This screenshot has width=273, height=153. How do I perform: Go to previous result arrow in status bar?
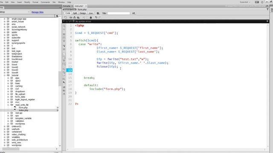coord(64,21)
